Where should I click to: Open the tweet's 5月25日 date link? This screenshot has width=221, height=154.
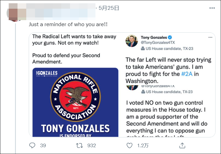tap(109, 8)
